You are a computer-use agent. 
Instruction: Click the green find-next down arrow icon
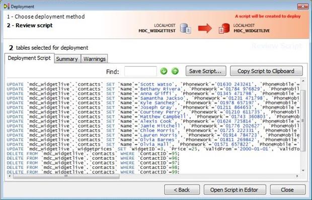164,71
